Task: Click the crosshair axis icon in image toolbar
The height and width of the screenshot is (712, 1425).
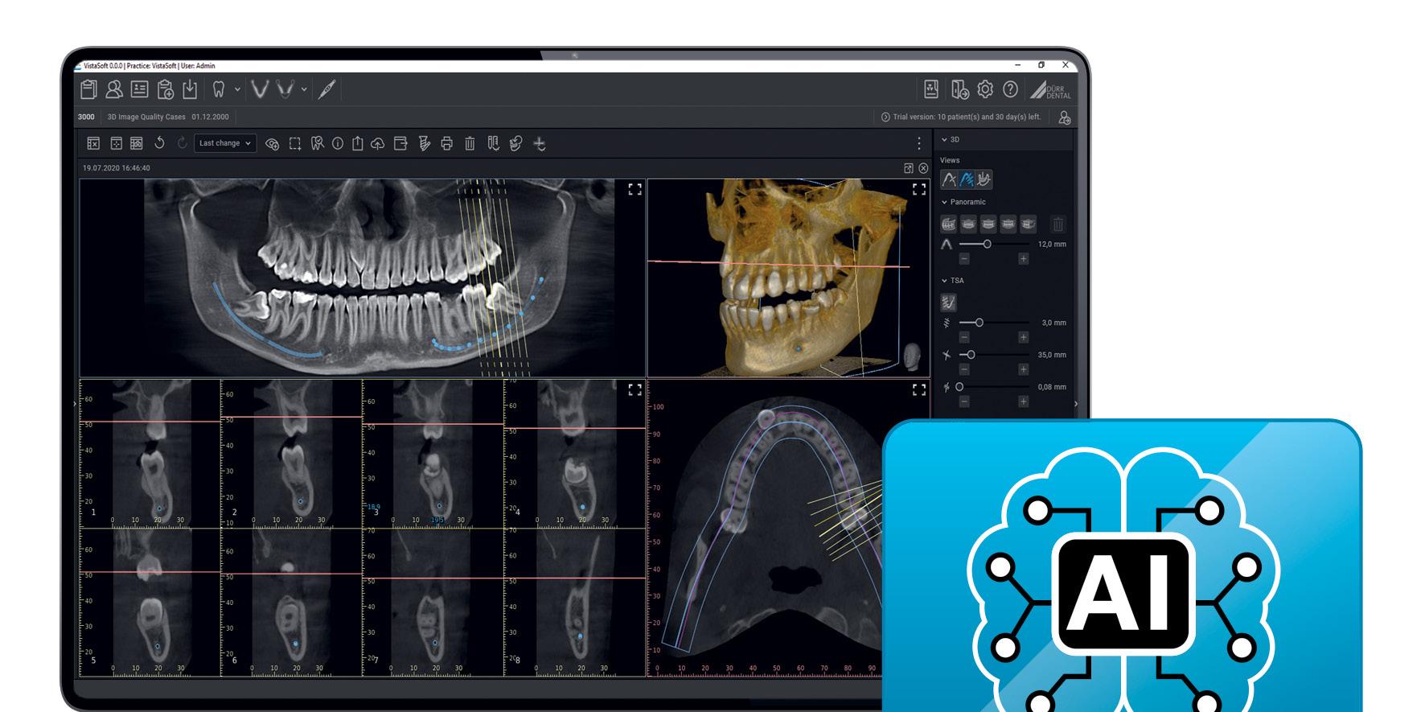Action: coord(540,143)
